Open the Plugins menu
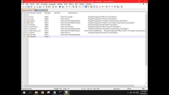This screenshot has height=95, width=169. (82, 4)
